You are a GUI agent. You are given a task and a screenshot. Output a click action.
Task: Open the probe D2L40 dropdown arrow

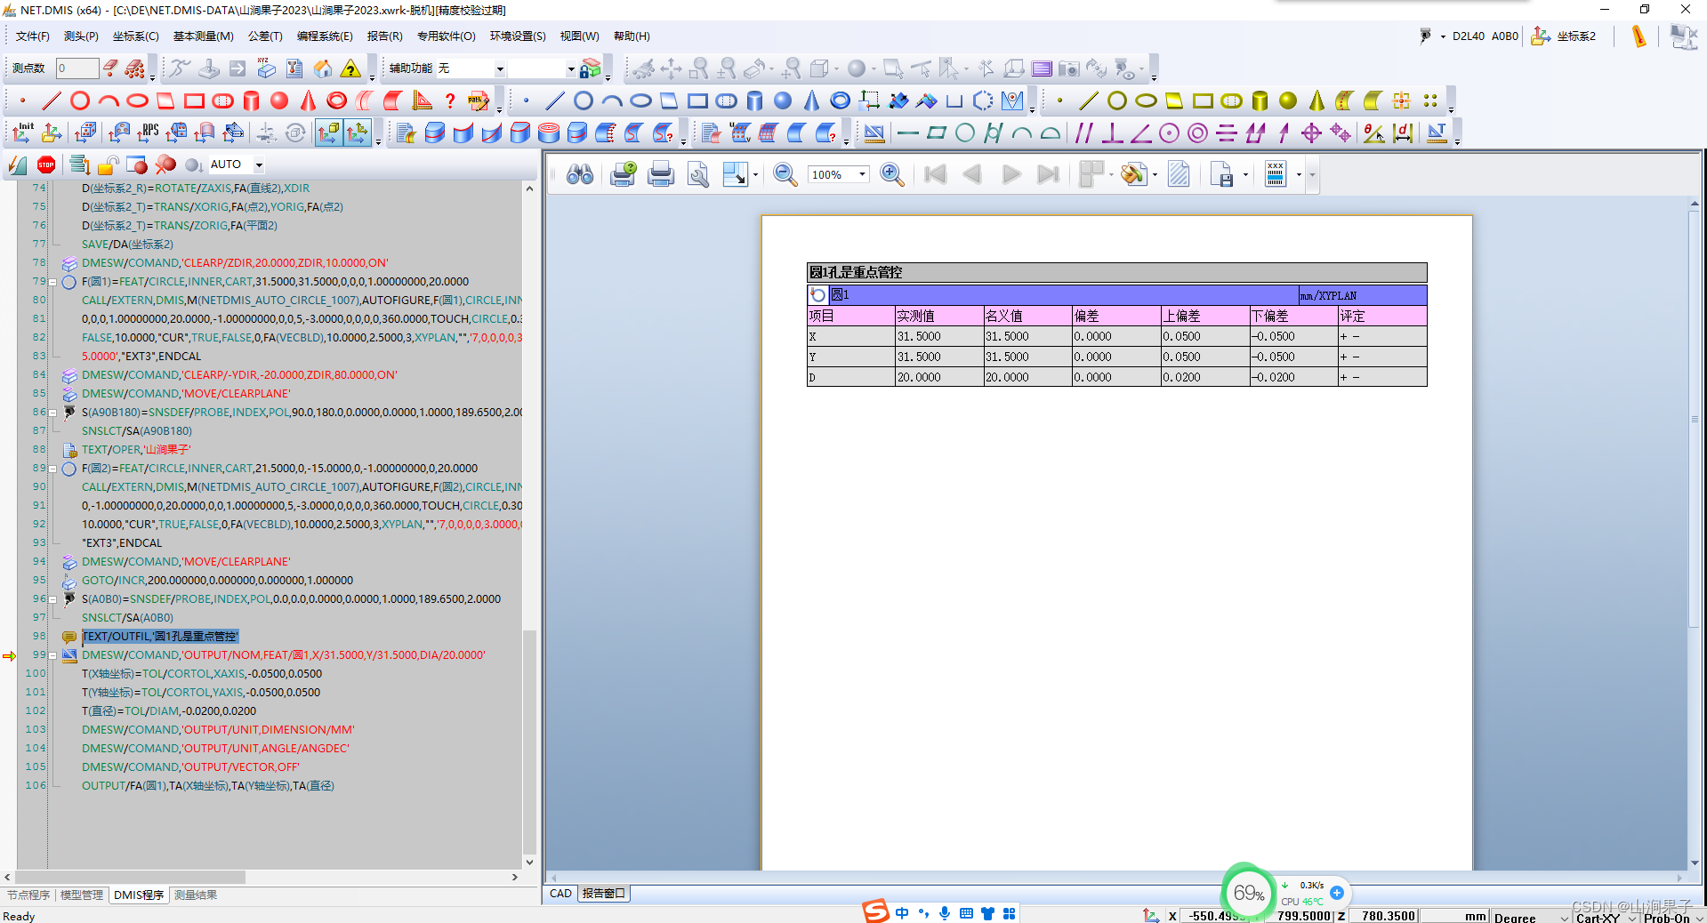coord(1443,36)
